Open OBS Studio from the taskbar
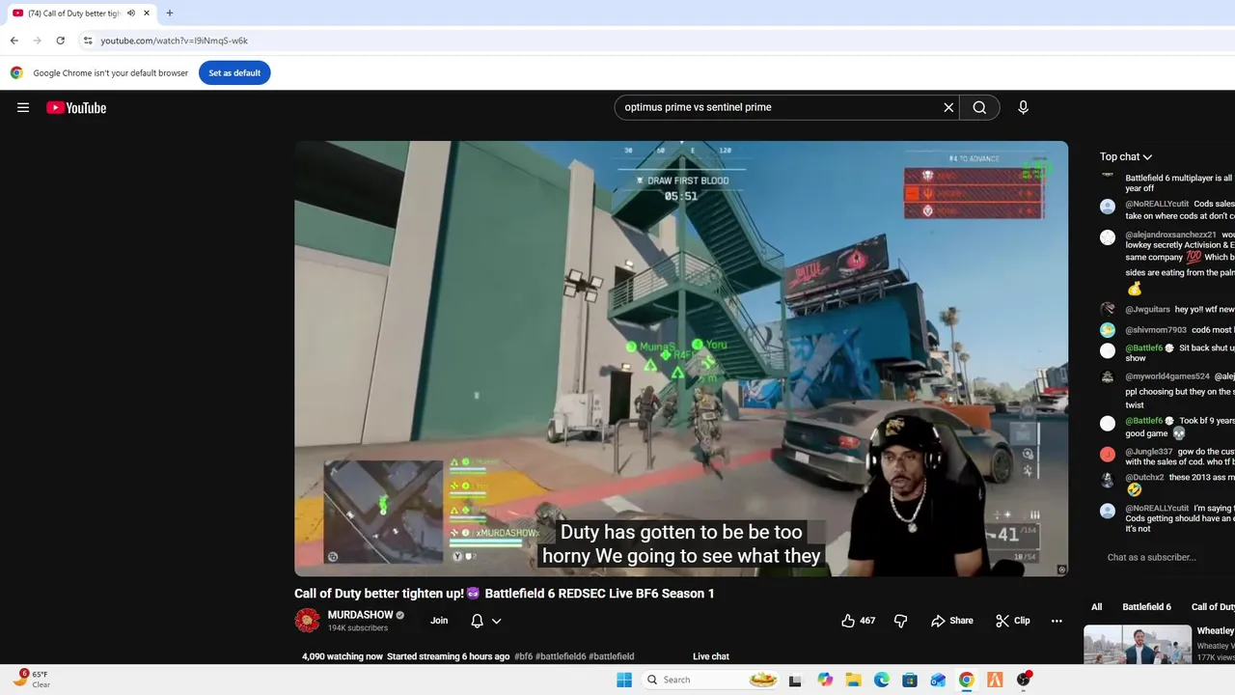1235x695 pixels. click(1023, 680)
